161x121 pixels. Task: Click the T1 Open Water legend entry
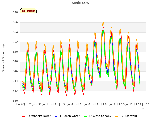point(67,116)
